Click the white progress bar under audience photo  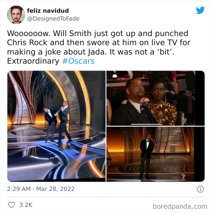[x=146, y=124]
